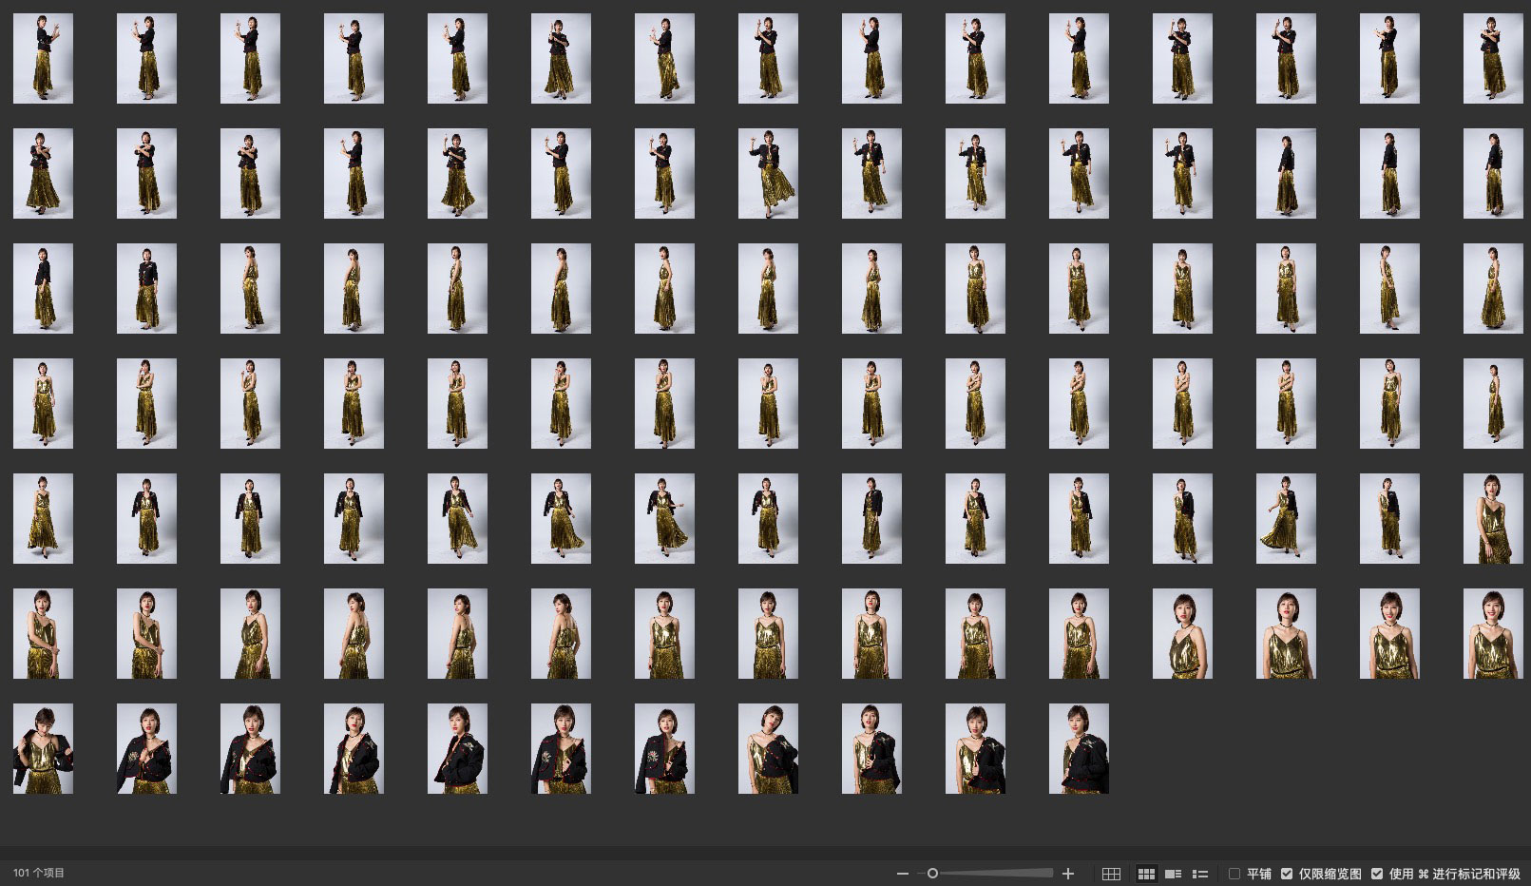Select the first thumbnail in the sixth row
The height and width of the screenshot is (886, 1531).
click(x=43, y=633)
